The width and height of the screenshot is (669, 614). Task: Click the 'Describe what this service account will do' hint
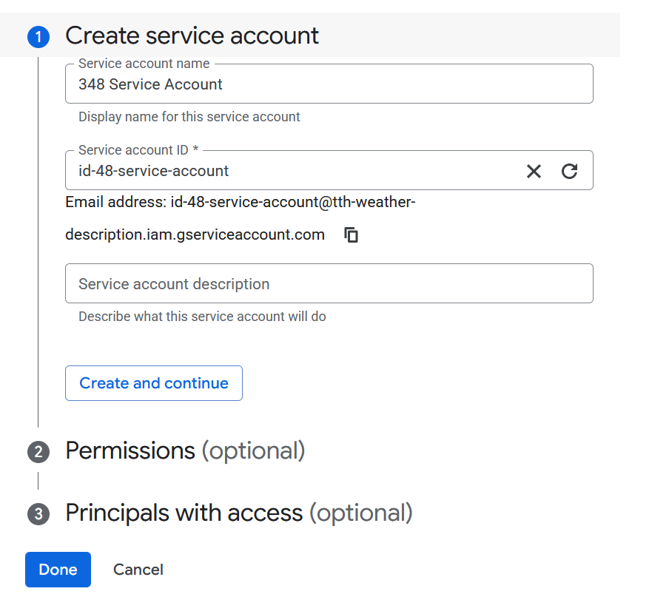[202, 317]
